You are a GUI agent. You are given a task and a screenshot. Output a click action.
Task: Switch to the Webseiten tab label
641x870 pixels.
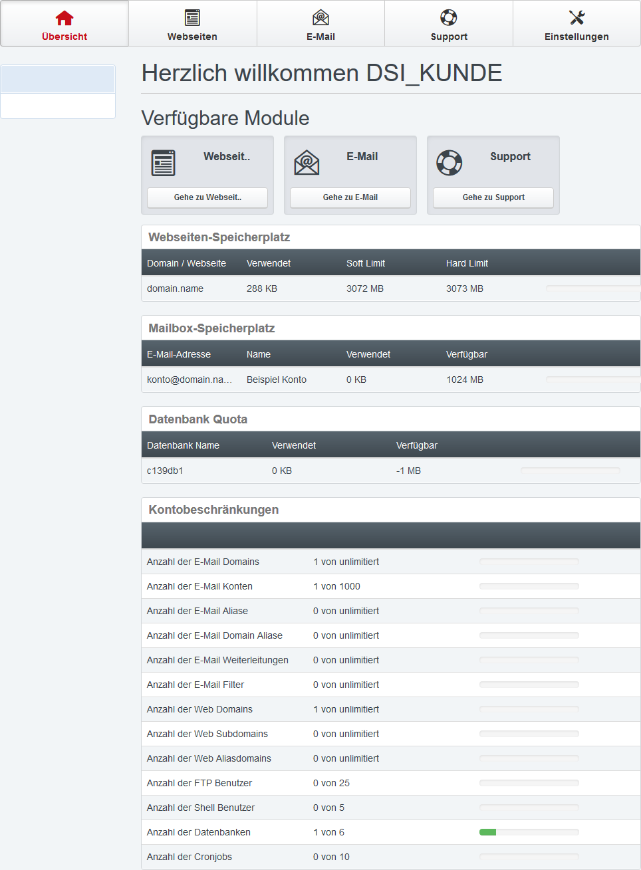coord(192,37)
